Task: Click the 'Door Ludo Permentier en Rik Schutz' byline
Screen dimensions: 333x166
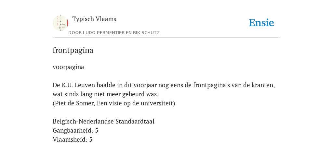Action: tap(114, 33)
